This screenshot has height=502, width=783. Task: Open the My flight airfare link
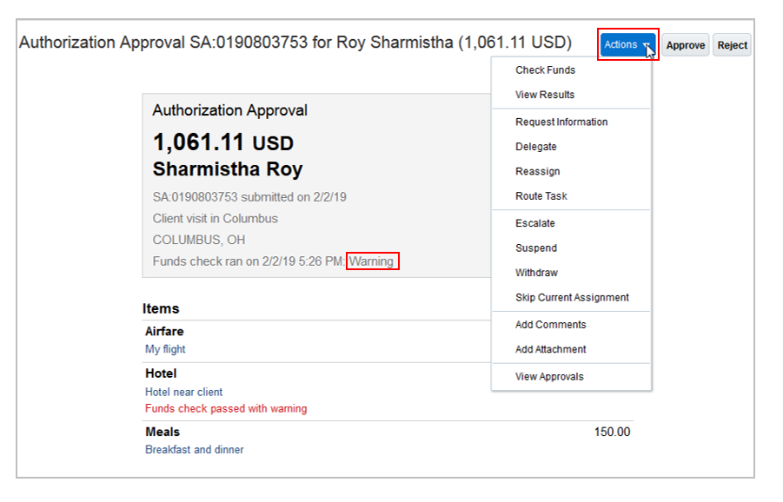165,349
